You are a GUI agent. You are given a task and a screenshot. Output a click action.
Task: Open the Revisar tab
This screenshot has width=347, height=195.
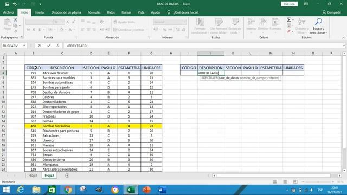point(126,12)
